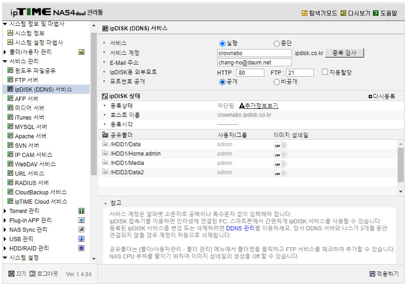Click the 윈도우 파일공유 page icon

10,70
